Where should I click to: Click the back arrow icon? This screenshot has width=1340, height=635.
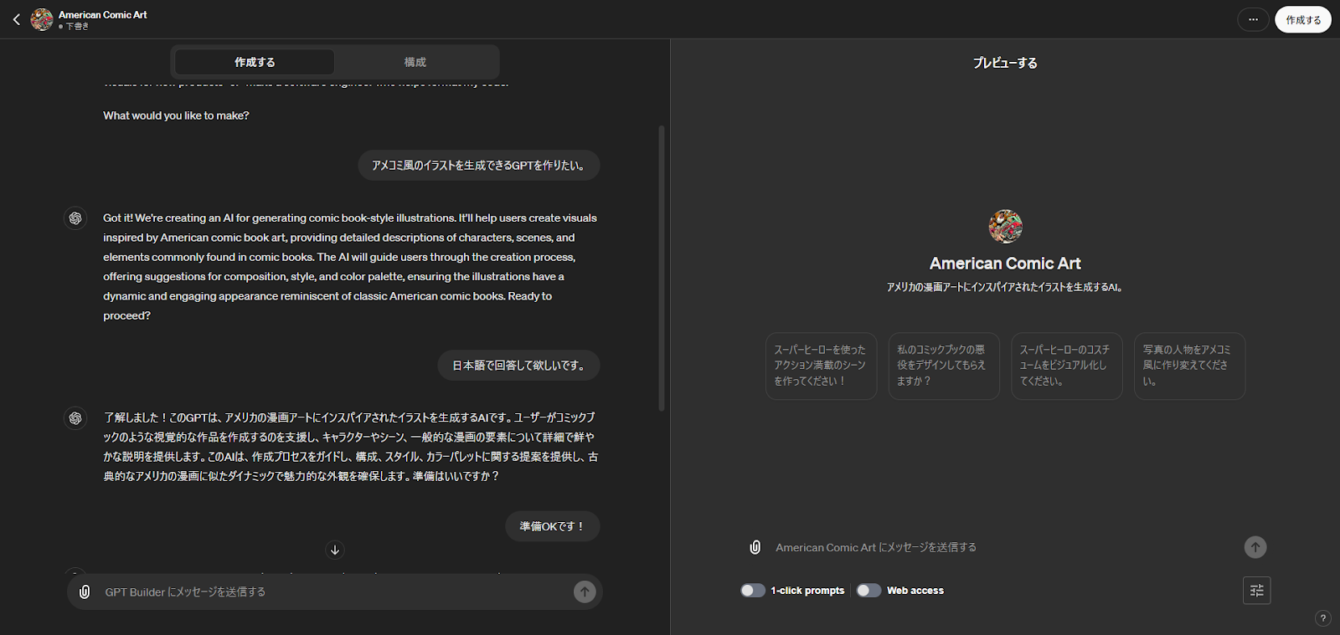16,19
